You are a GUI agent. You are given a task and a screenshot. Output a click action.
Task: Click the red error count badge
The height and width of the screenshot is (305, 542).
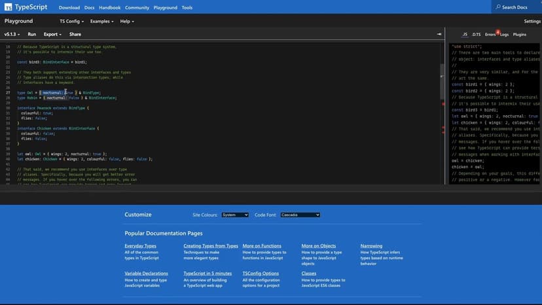[x=497, y=32]
